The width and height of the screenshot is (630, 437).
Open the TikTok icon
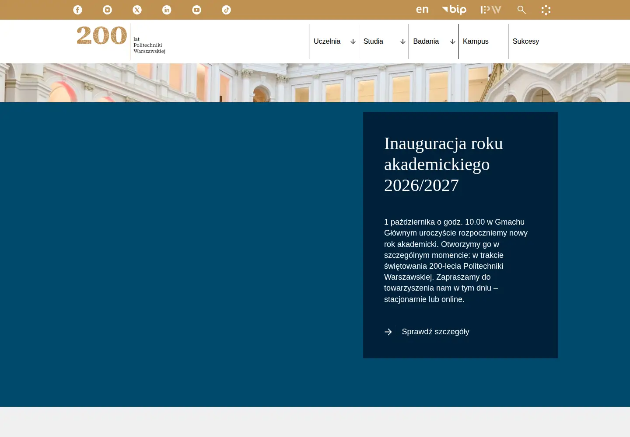tap(226, 10)
